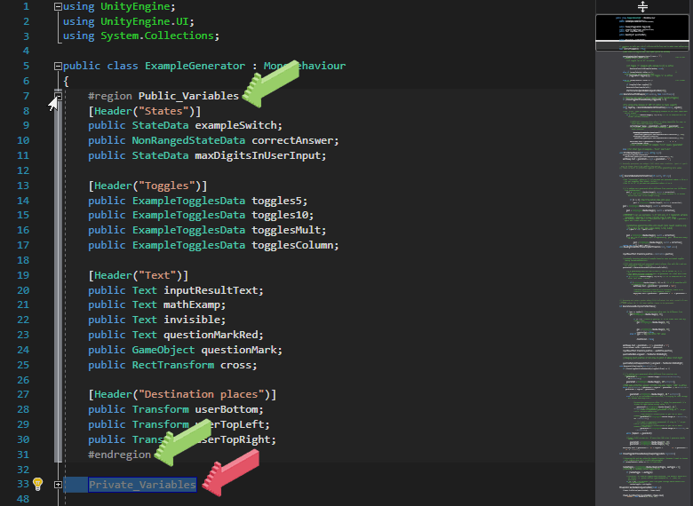
Task: Select the collapsed Private_Variables text
Action: click(142, 485)
